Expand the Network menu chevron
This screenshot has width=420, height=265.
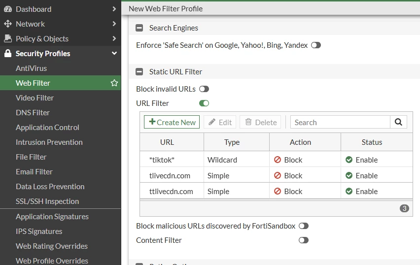click(x=114, y=24)
